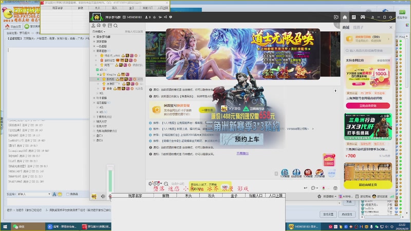The height and width of the screenshot is (231, 411).
Task: Open the game icon dropdown above chat input
Action: point(158,184)
